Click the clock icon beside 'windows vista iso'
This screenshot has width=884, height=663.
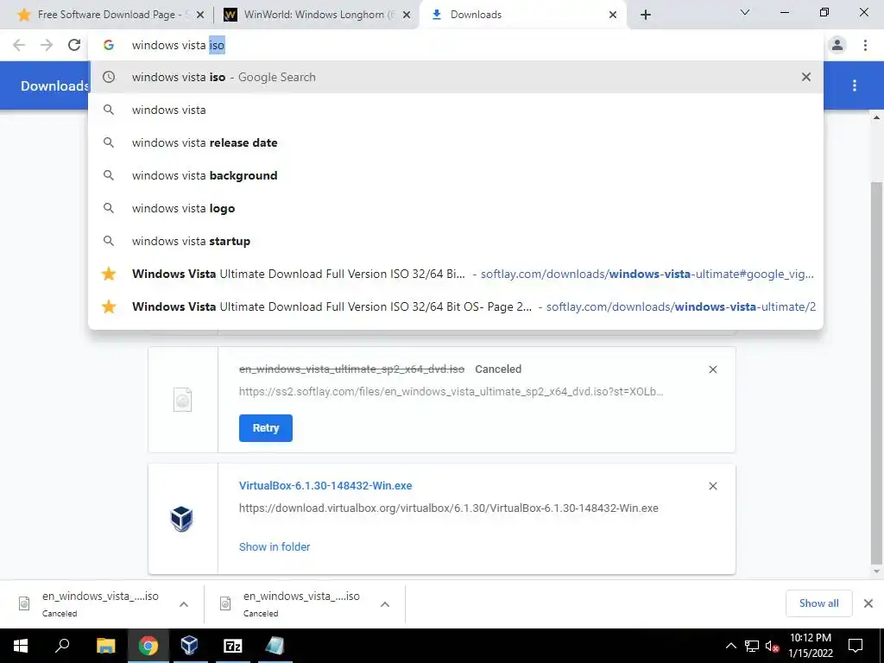[109, 77]
